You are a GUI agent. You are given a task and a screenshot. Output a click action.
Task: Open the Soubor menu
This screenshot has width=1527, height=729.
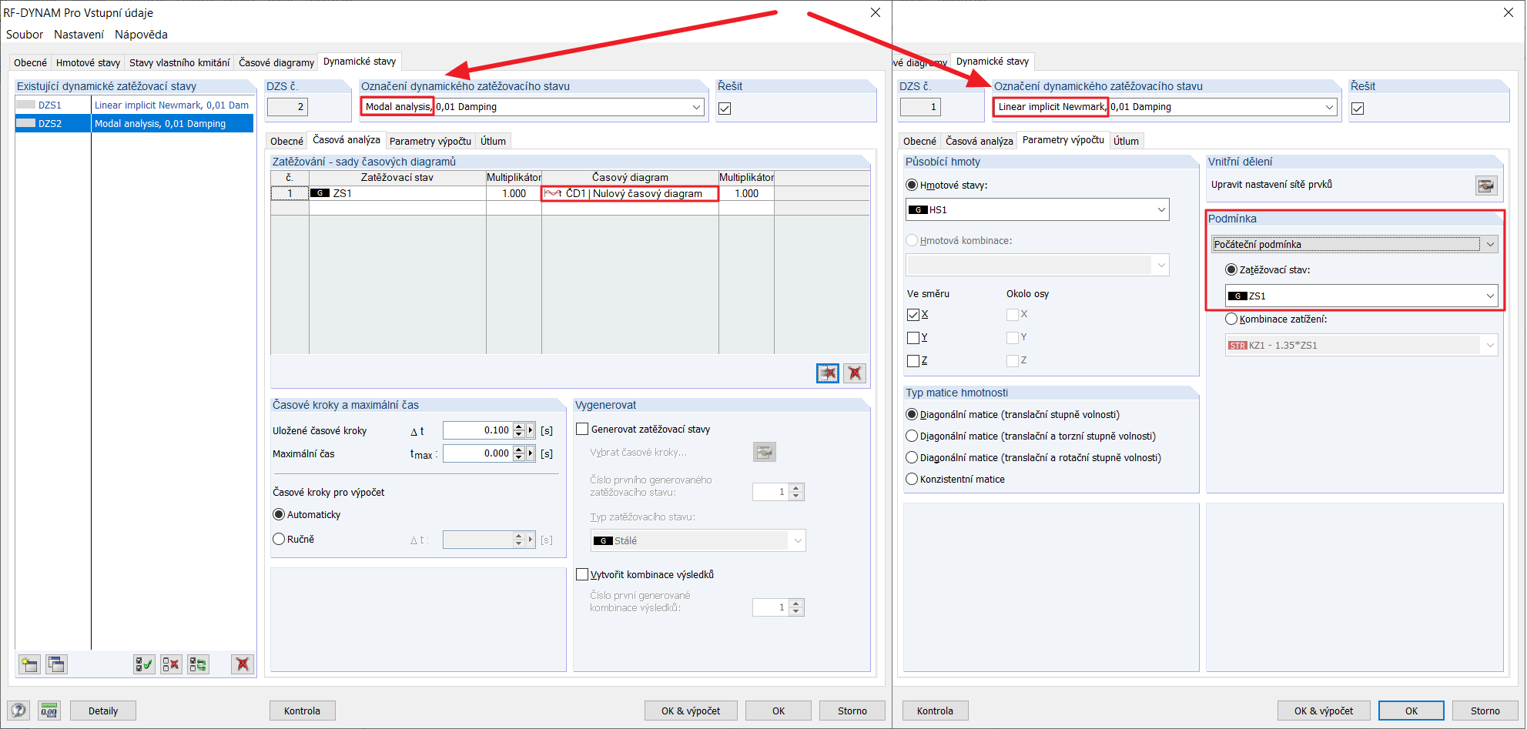25,35
